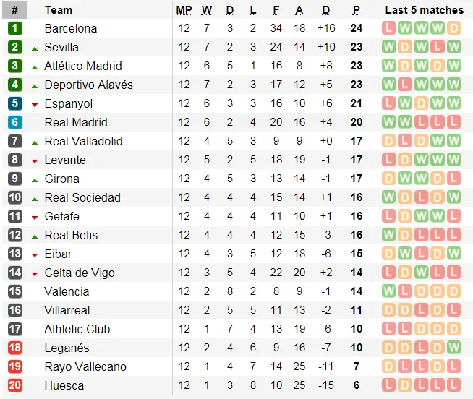
Task: Click the # rank column header
Action: pyautogui.click(x=14, y=10)
